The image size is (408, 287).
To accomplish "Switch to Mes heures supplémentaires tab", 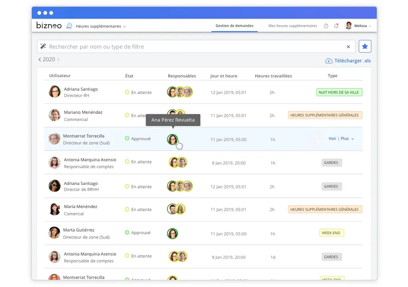I will click(292, 26).
